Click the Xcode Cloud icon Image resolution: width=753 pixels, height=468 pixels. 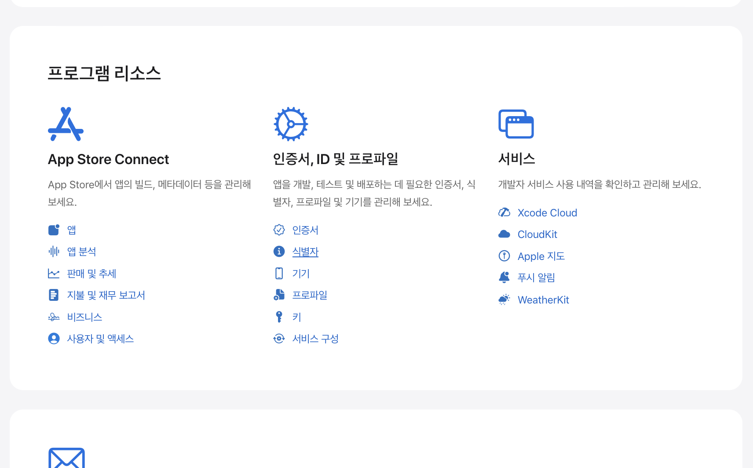504,212
